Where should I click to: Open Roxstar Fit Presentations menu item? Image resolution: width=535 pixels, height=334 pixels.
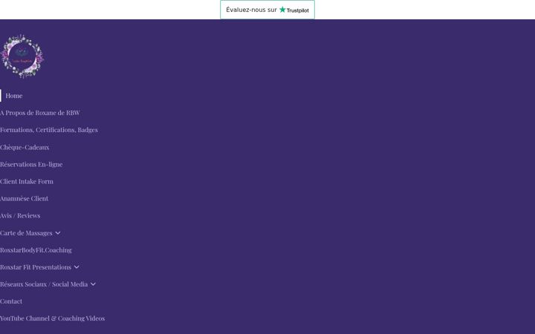click(36, 267)
